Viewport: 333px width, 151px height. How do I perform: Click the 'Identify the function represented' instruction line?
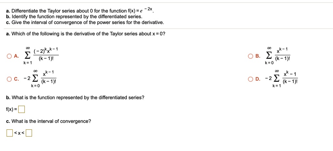click(x=74, y=16)
